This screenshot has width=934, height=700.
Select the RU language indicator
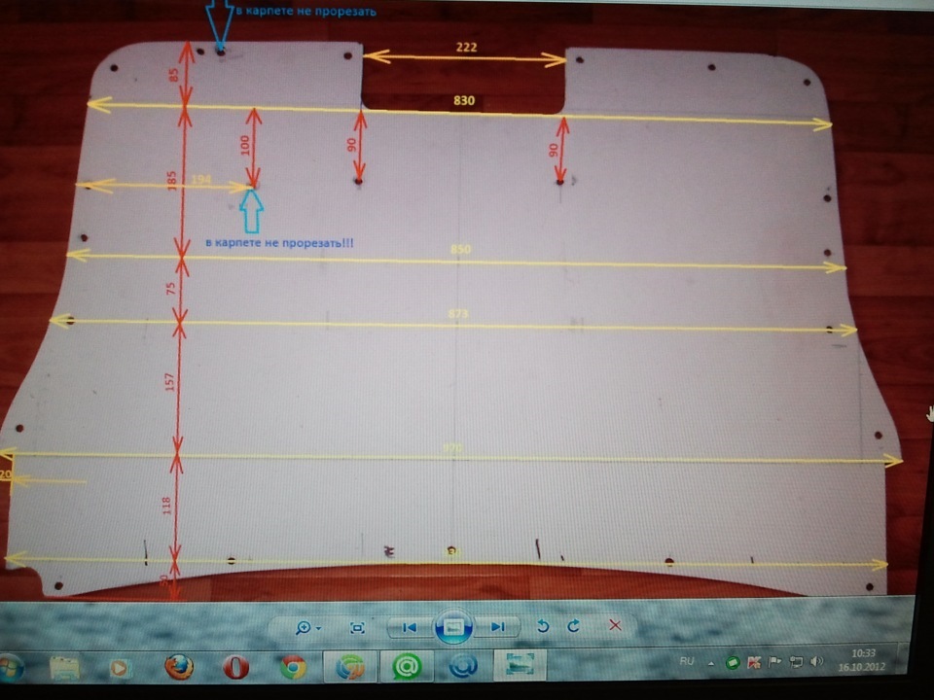pos(687,661)
